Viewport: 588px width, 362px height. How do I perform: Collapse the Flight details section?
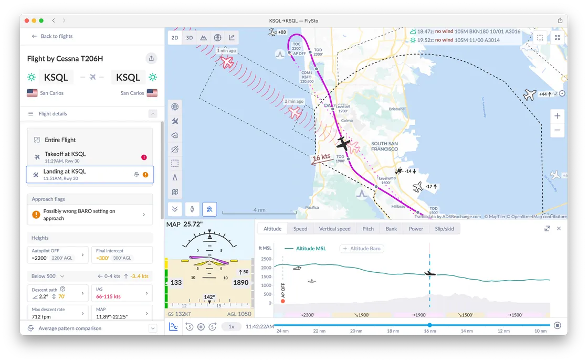[x=153, y=113]
